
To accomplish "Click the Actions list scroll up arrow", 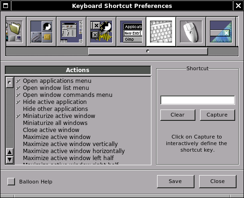I will 10,152.
